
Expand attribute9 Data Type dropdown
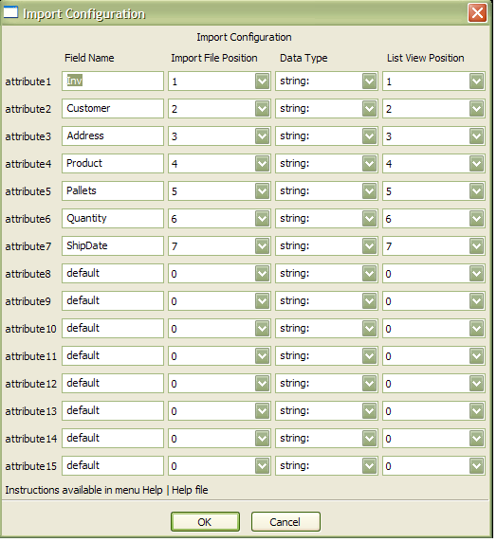point(370,300)
